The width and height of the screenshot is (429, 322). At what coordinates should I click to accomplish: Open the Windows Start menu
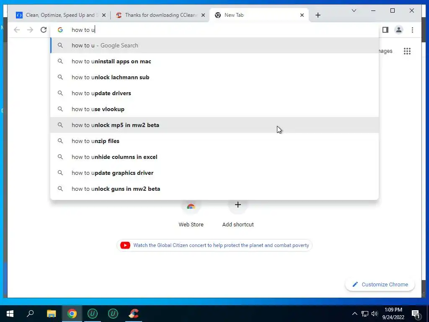[10, 314]
